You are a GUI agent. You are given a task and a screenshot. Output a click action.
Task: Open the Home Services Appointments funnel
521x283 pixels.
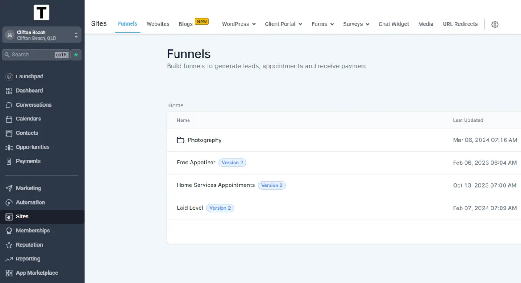(216, 185)
